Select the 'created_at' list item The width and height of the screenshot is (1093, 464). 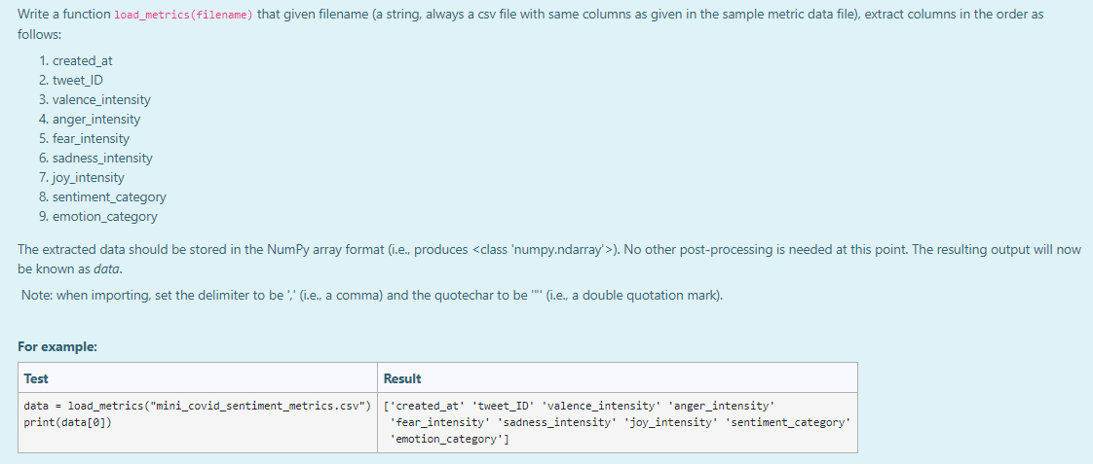tap(82, 60)
